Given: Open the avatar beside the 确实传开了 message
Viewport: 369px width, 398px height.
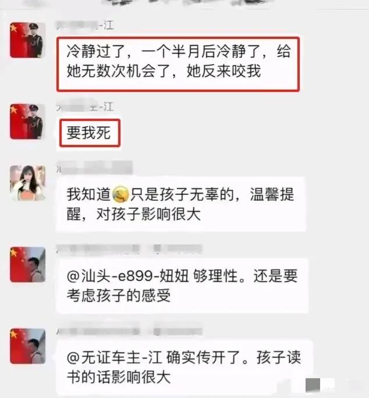Looking at the screenshot, I should pyautogui.click(x=27, y=346).
